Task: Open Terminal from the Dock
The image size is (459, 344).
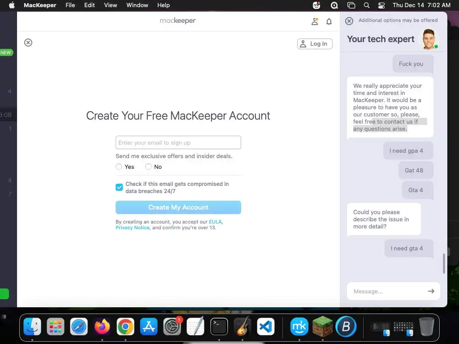Action: tap(219, 327)
